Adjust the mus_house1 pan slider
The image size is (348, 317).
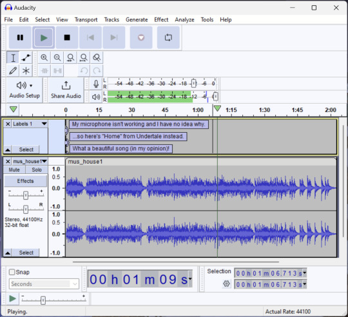[x=26, y=209]
